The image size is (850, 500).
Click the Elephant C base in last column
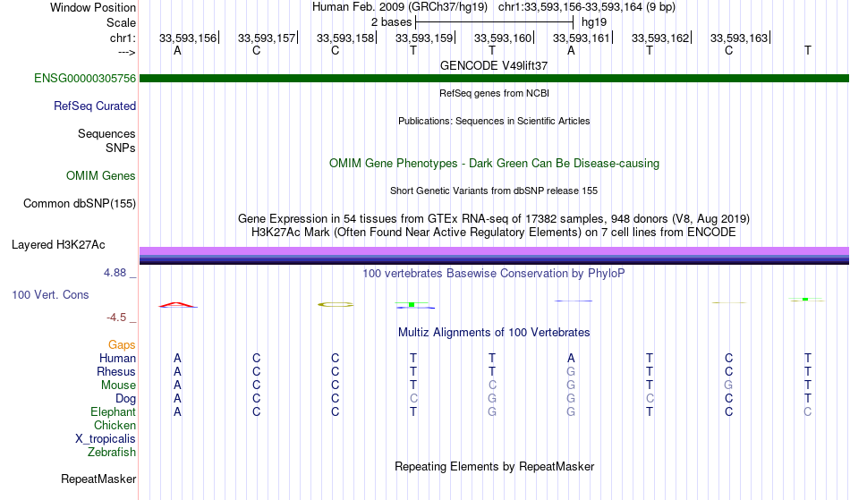(x=808, y=411)
